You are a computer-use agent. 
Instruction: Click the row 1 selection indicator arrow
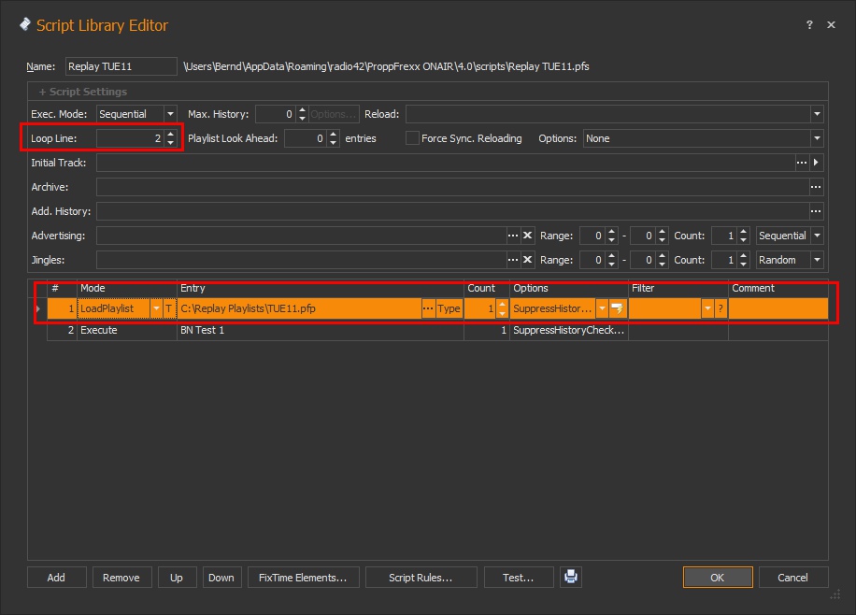pos(37,308)
